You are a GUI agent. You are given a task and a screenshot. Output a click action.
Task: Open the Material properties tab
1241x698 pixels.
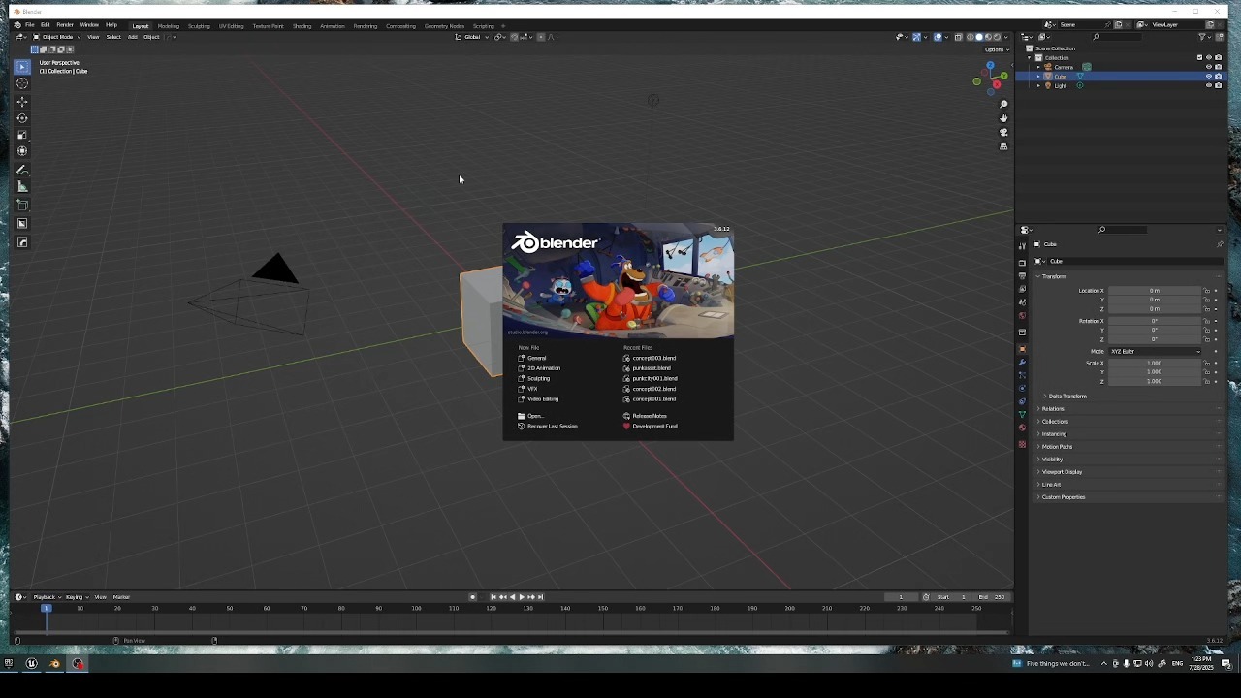[1022, 428]
